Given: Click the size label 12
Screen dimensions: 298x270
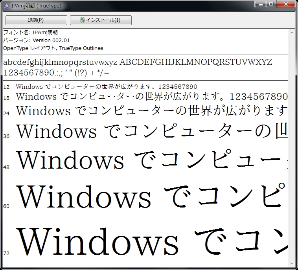Looking at the screenshot, I should [x=6, y=87].
